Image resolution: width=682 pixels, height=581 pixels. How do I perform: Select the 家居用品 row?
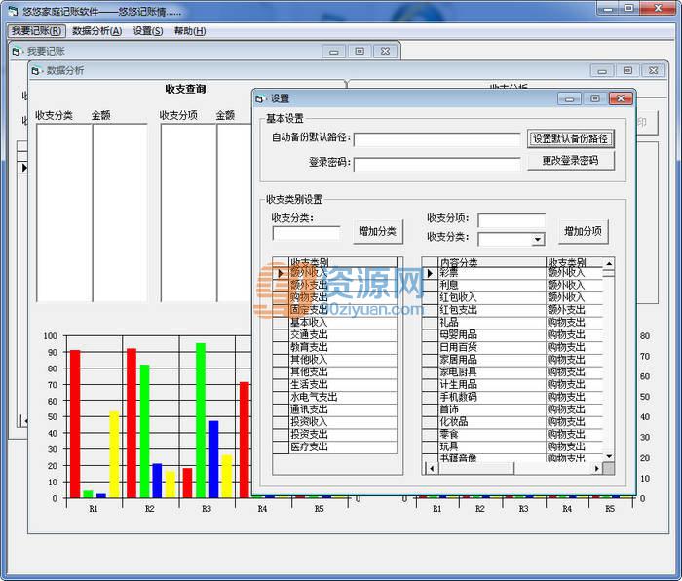coord(512,360)
